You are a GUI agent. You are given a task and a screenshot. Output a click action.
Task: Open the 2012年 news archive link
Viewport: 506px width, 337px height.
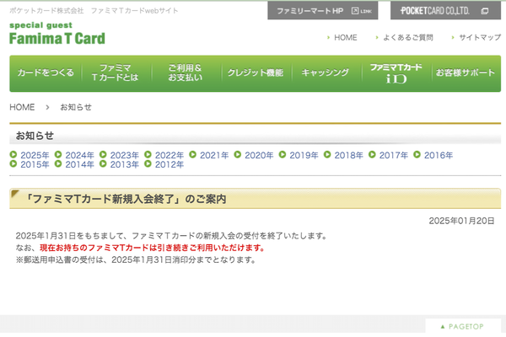click(x=170, y=165)
